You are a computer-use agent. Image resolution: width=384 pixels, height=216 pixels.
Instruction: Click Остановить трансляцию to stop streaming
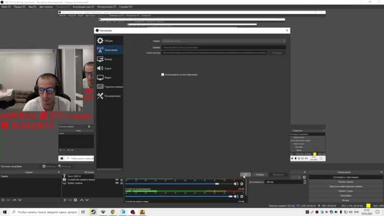pos(346,177)
